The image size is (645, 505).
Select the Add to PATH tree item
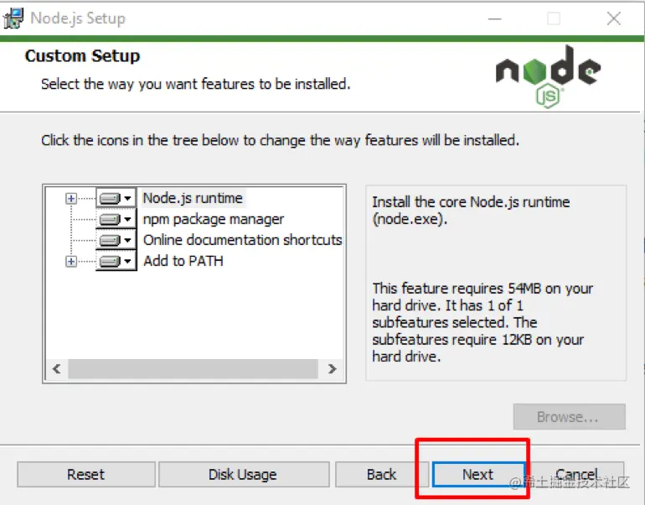tap(183, 261)
